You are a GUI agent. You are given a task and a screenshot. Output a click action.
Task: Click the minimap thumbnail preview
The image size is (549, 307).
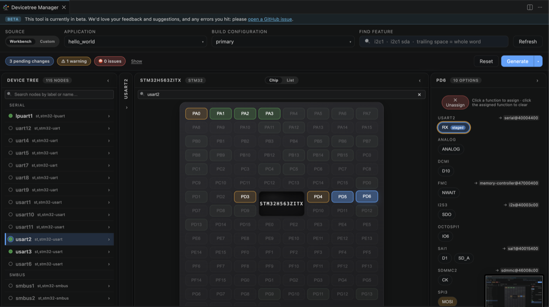pos(514,291)
